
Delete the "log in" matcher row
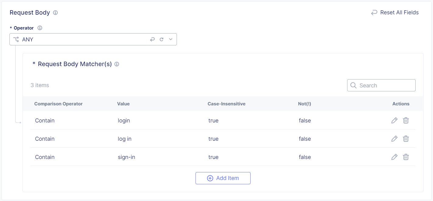pyautogui.click(x=406, y=139)
